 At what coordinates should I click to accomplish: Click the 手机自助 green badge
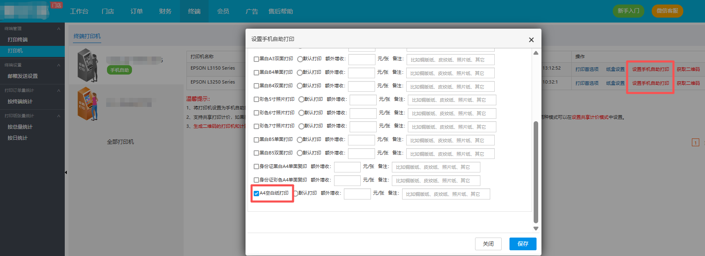(x=119, y=70)
